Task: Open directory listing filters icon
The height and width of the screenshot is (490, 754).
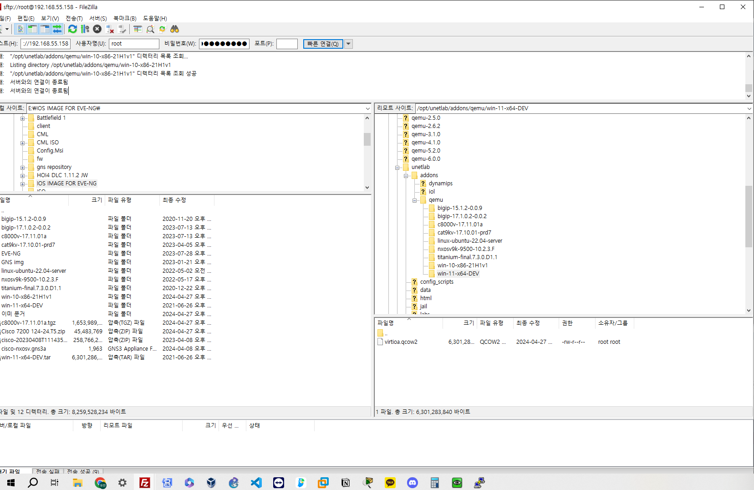Action: [x=138, y=29]
